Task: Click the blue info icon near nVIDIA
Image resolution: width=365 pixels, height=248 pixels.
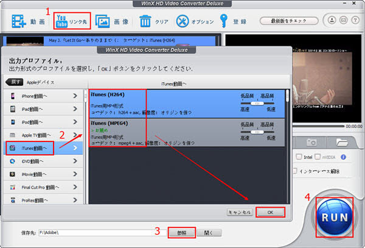Action: pos(343,157)
